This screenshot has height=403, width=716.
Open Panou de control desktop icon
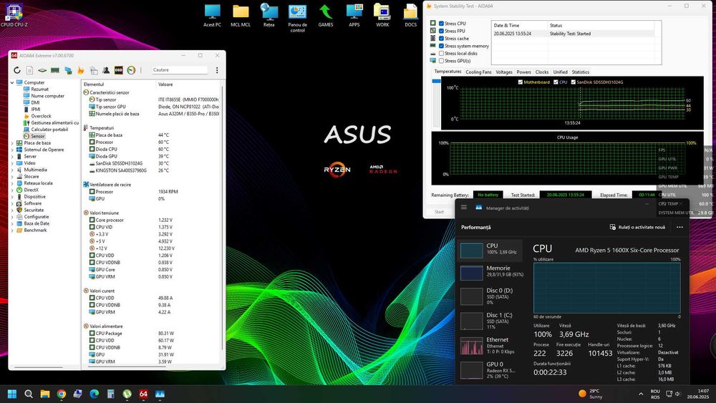click(297, 19)
